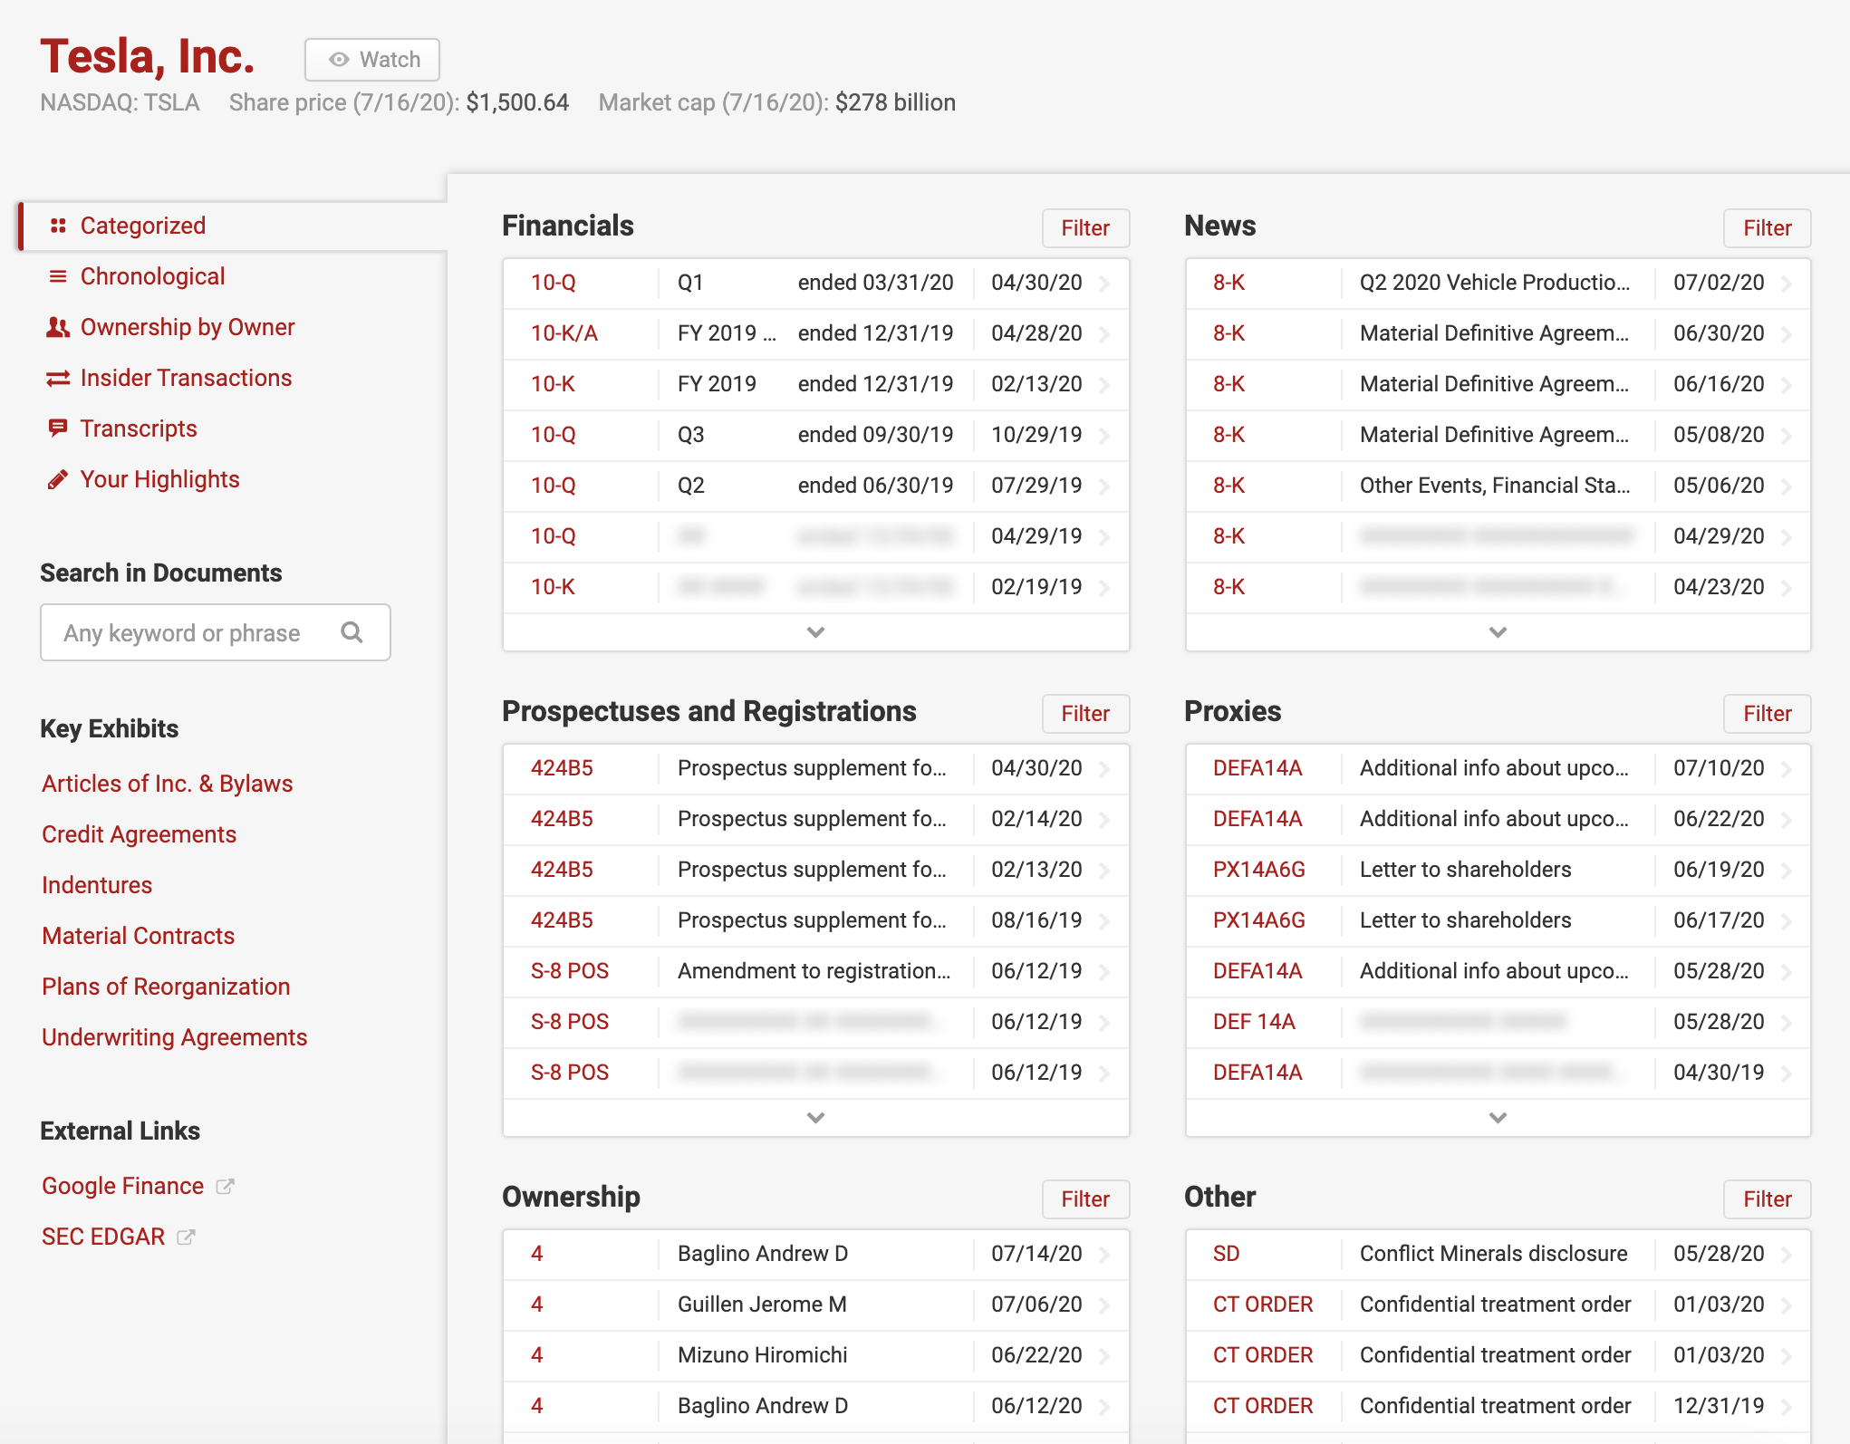Filter the Proxies section
Screen dimensions: 1850x1444
tap(1767, 714)
